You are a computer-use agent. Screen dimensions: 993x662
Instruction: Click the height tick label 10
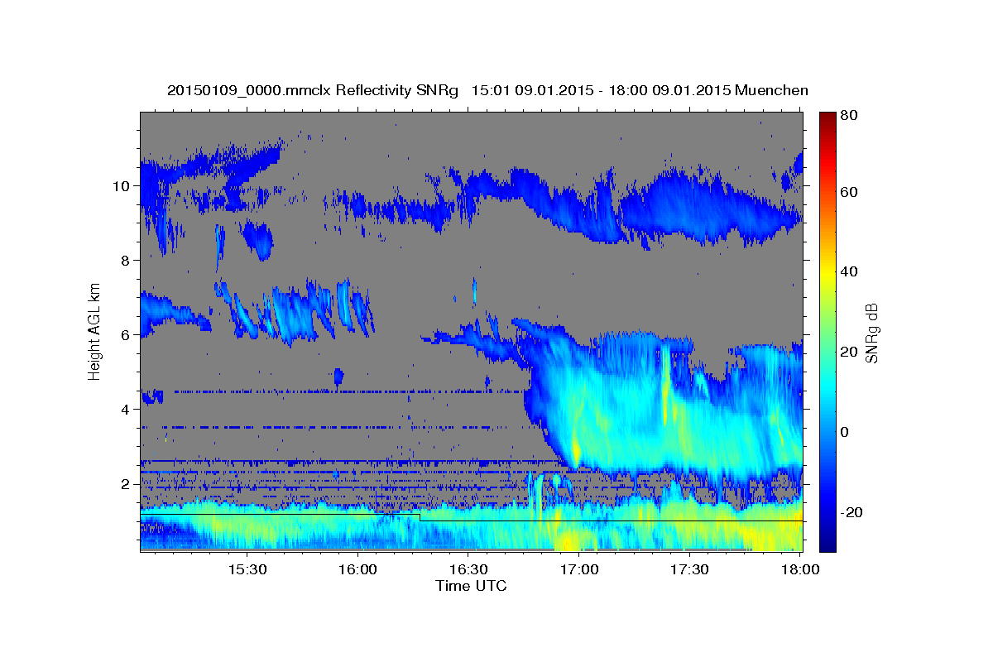122,186
